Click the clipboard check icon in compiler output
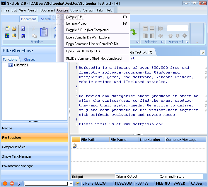This screenshot has height=187, width=208. 75,146
